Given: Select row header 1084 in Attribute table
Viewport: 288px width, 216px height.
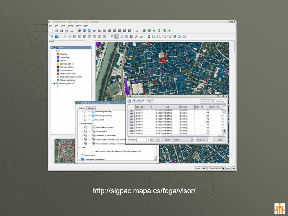Looking at the screenshot, I should pos(131,113).
